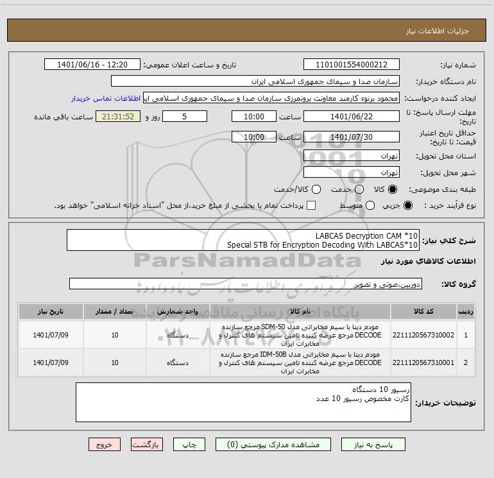Click the delivery province تهران field
Viewport: 494px width, 478px height.
(x=352, y=156)
